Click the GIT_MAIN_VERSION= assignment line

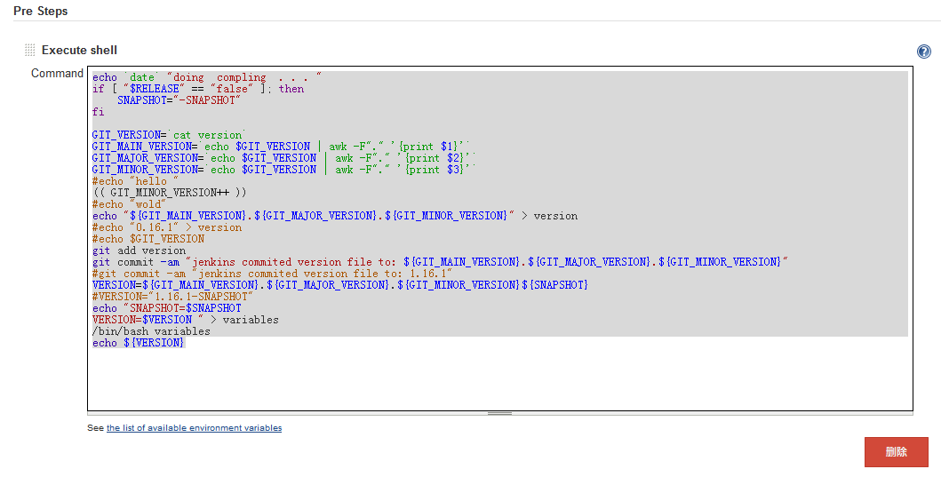tap(281, 147)
